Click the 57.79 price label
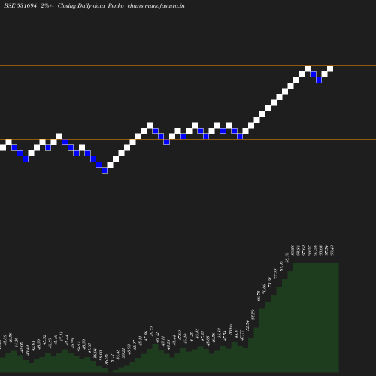Image resolution: width=376 pixels, height=376 pixels. pos(253,314)
